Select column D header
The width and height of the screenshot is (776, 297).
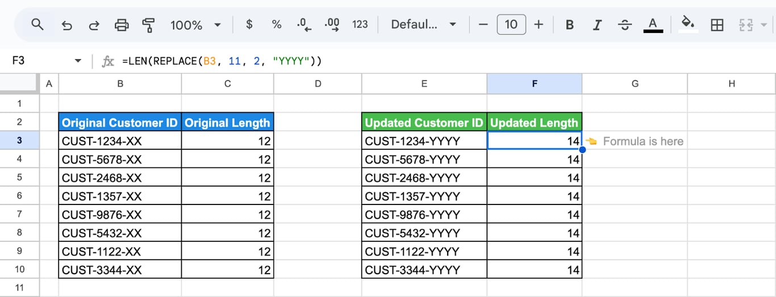[x=318, y=83]
